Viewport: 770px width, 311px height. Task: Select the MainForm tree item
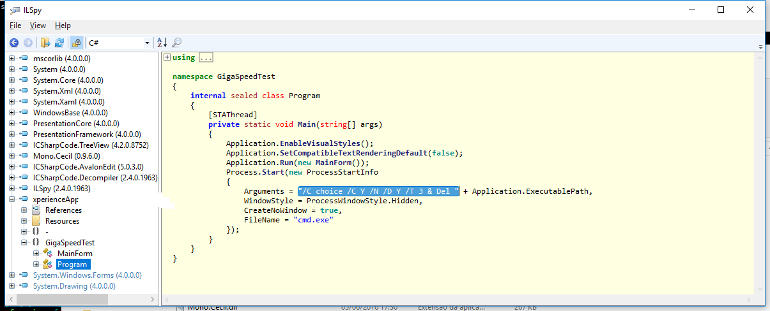pos(75,254)
